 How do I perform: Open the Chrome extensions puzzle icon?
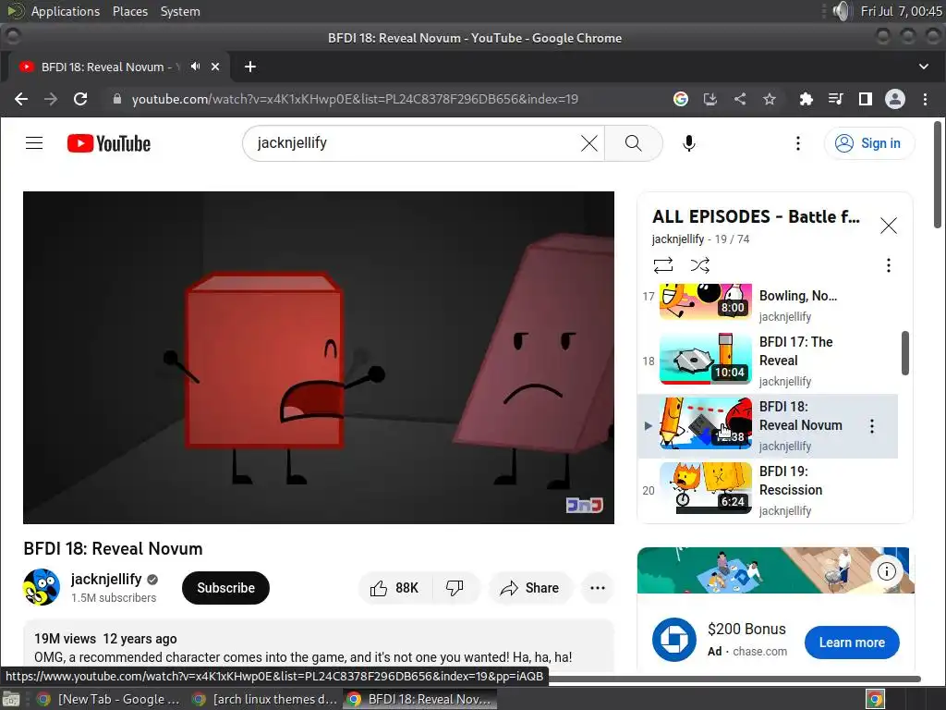click(x=806, y=99)
